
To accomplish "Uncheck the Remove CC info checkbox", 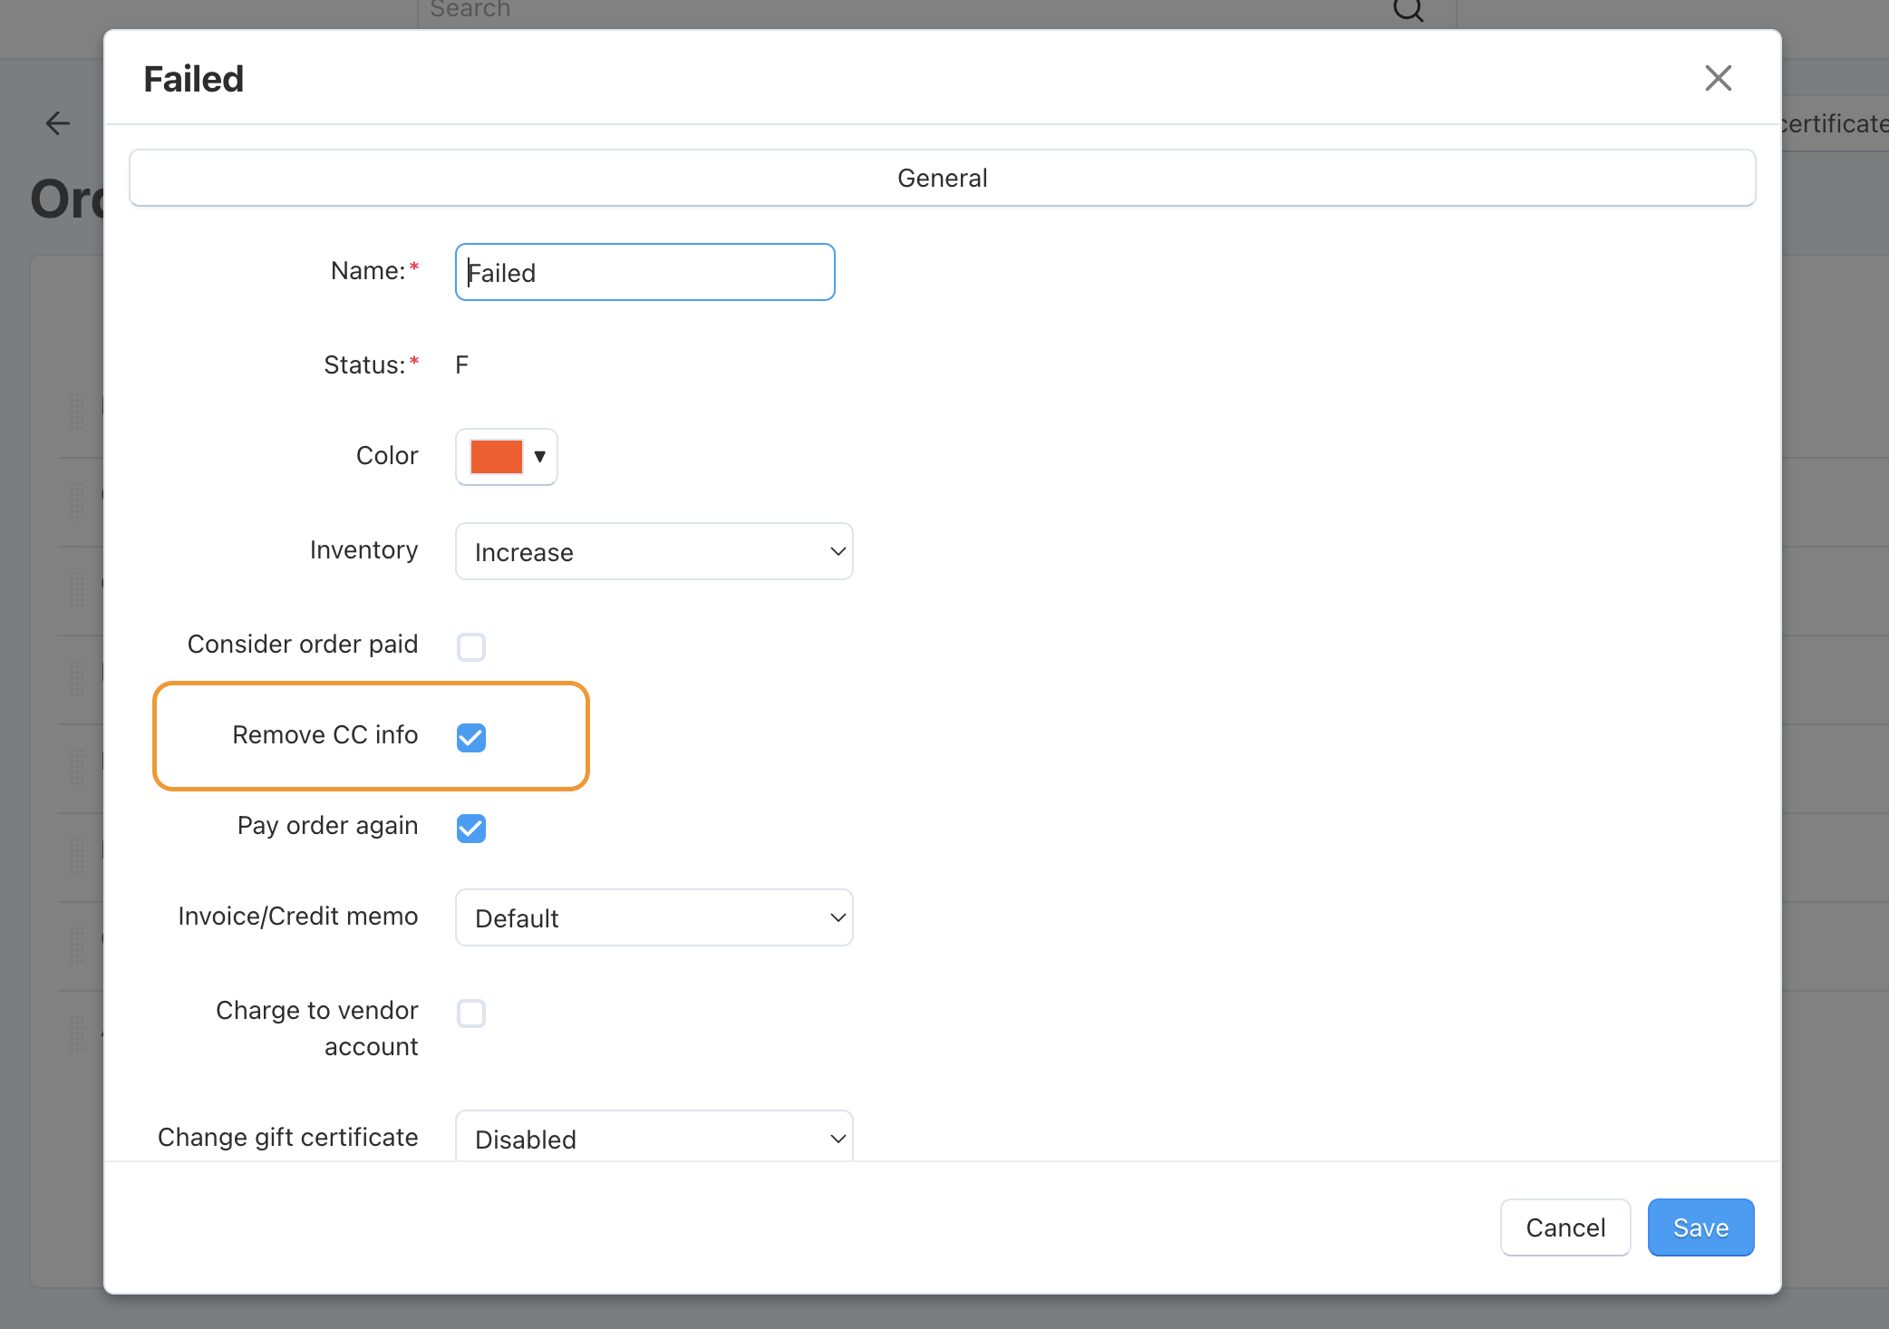I will point(470,737).
